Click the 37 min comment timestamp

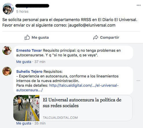[x=40, y=62]
